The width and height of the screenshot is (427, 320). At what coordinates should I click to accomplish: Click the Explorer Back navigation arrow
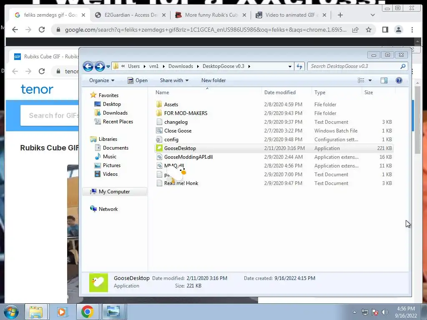click(88, 66)
